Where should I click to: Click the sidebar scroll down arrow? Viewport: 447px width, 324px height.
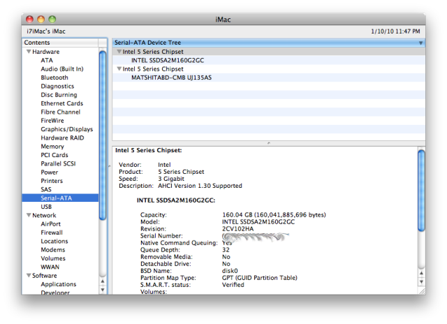pos(103,290)
